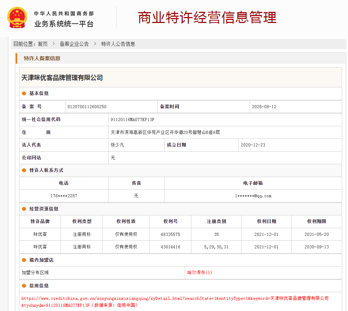Viewport: 348px width, 311px height.
Task: Click the address 天津市滨海高新区华苑产业区 cell
Action: point(225,133)
